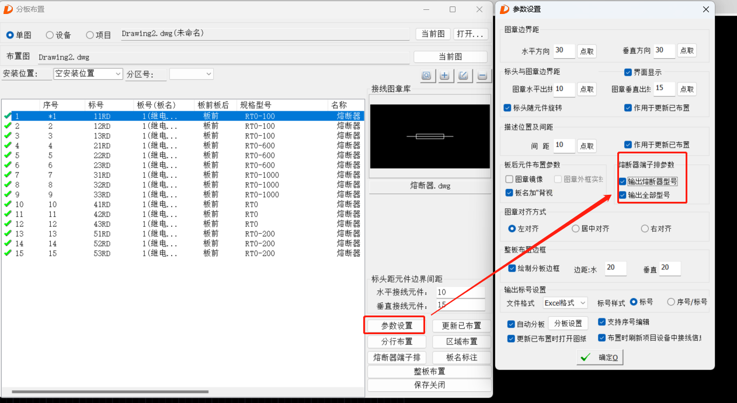Click the 区域布置 button
This screenshot has height=403, width=737.
(x=461, y=341)
